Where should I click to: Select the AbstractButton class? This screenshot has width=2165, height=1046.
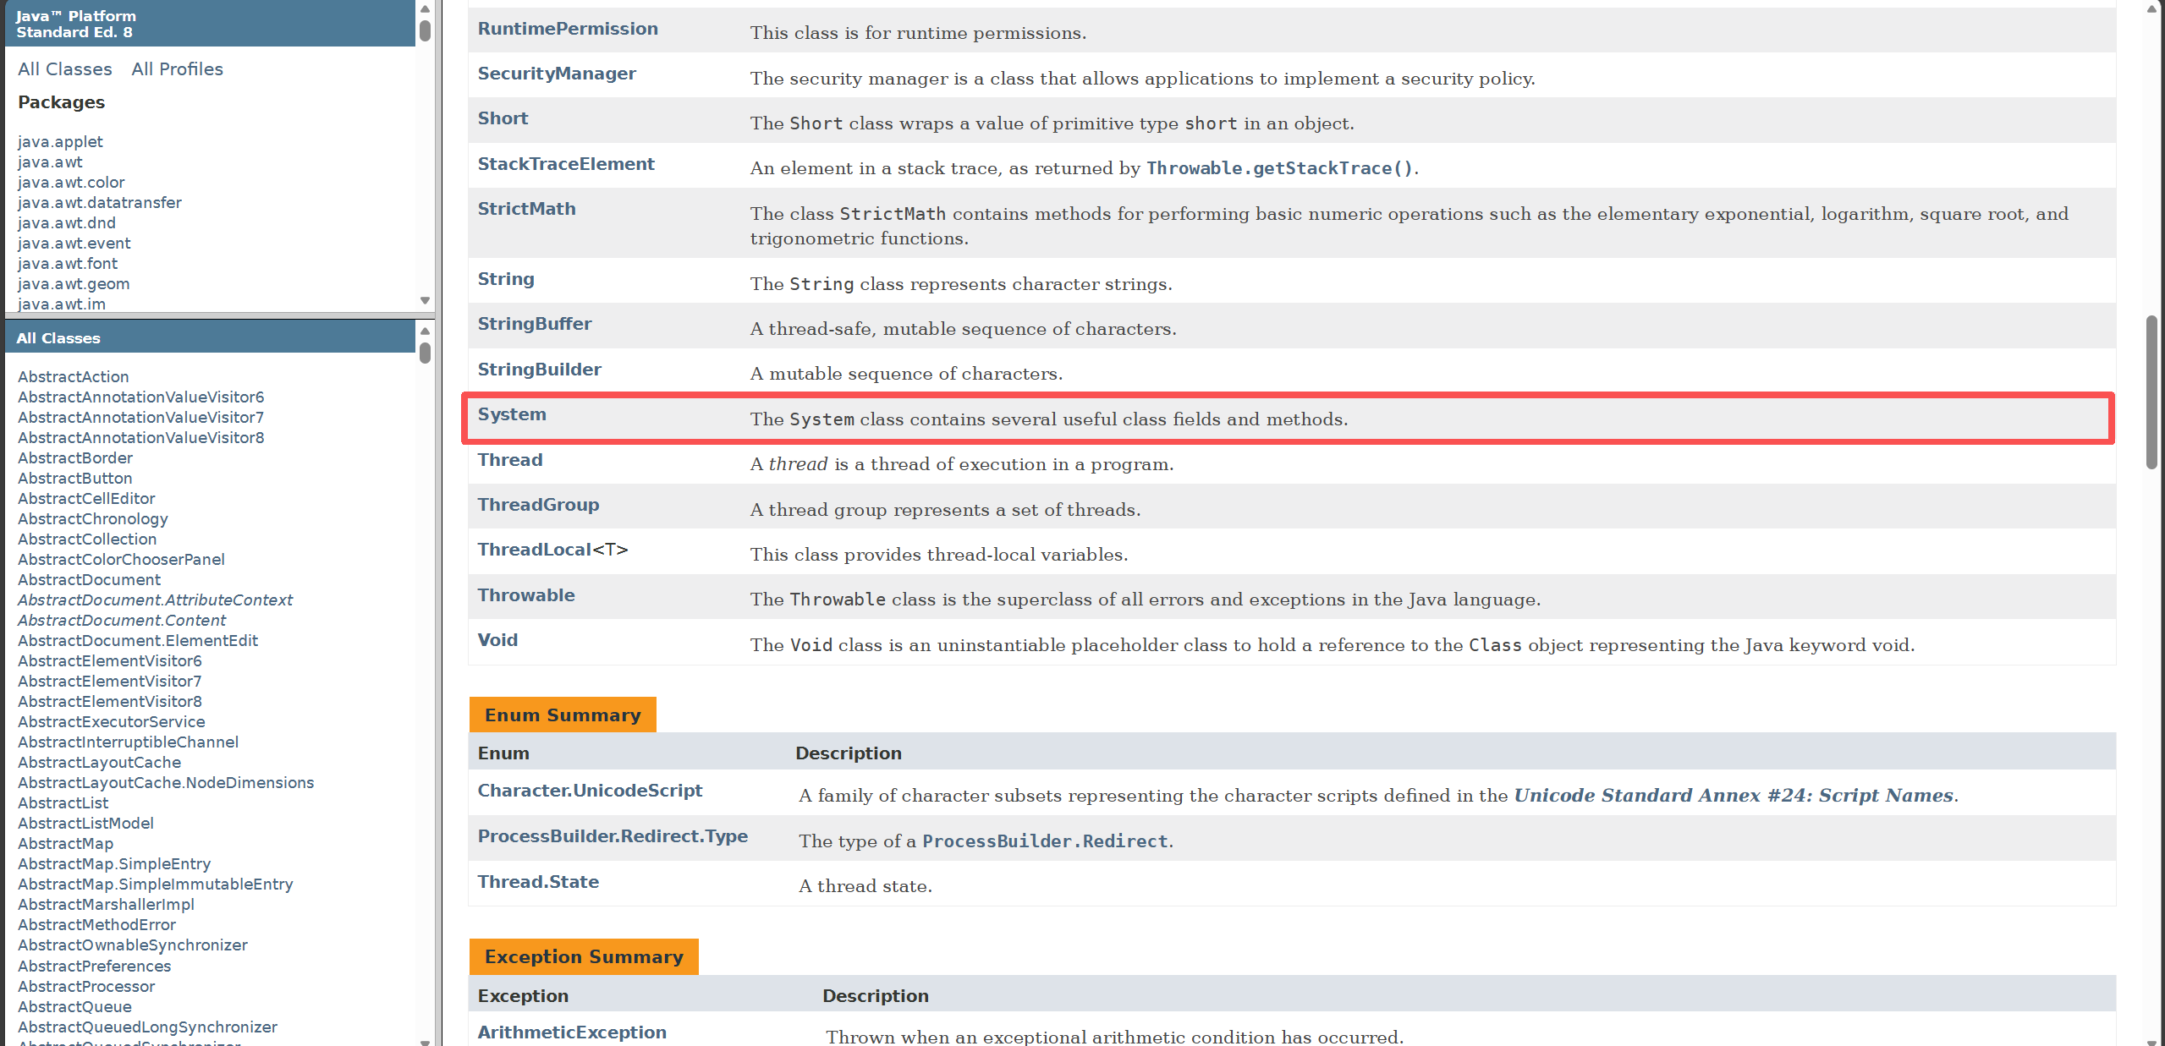(x=75, y=478)
